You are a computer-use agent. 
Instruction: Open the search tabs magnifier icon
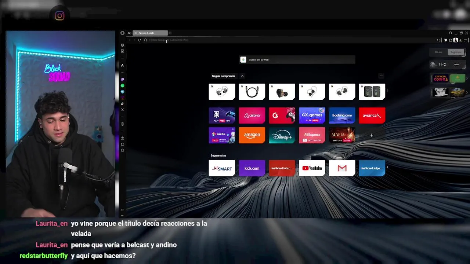coord(451,33)
